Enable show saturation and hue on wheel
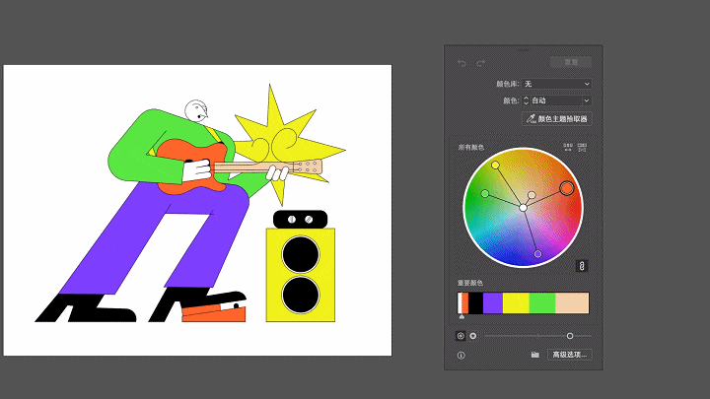This screenshot has height=399, width=710. 461,335
